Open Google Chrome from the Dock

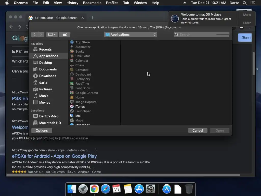coord(94,189)
